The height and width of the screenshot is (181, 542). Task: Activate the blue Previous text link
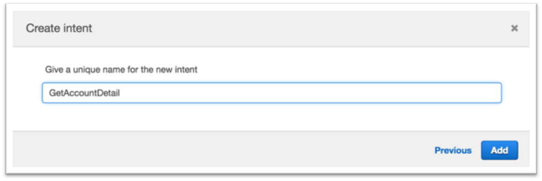(453, 151)
